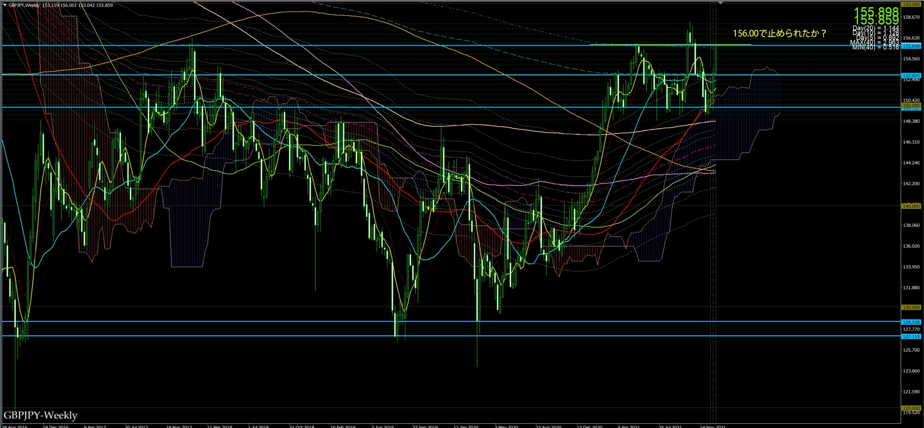Click the 148.380 price scale label
Screen dimensions: 924x428
(911, 121)
